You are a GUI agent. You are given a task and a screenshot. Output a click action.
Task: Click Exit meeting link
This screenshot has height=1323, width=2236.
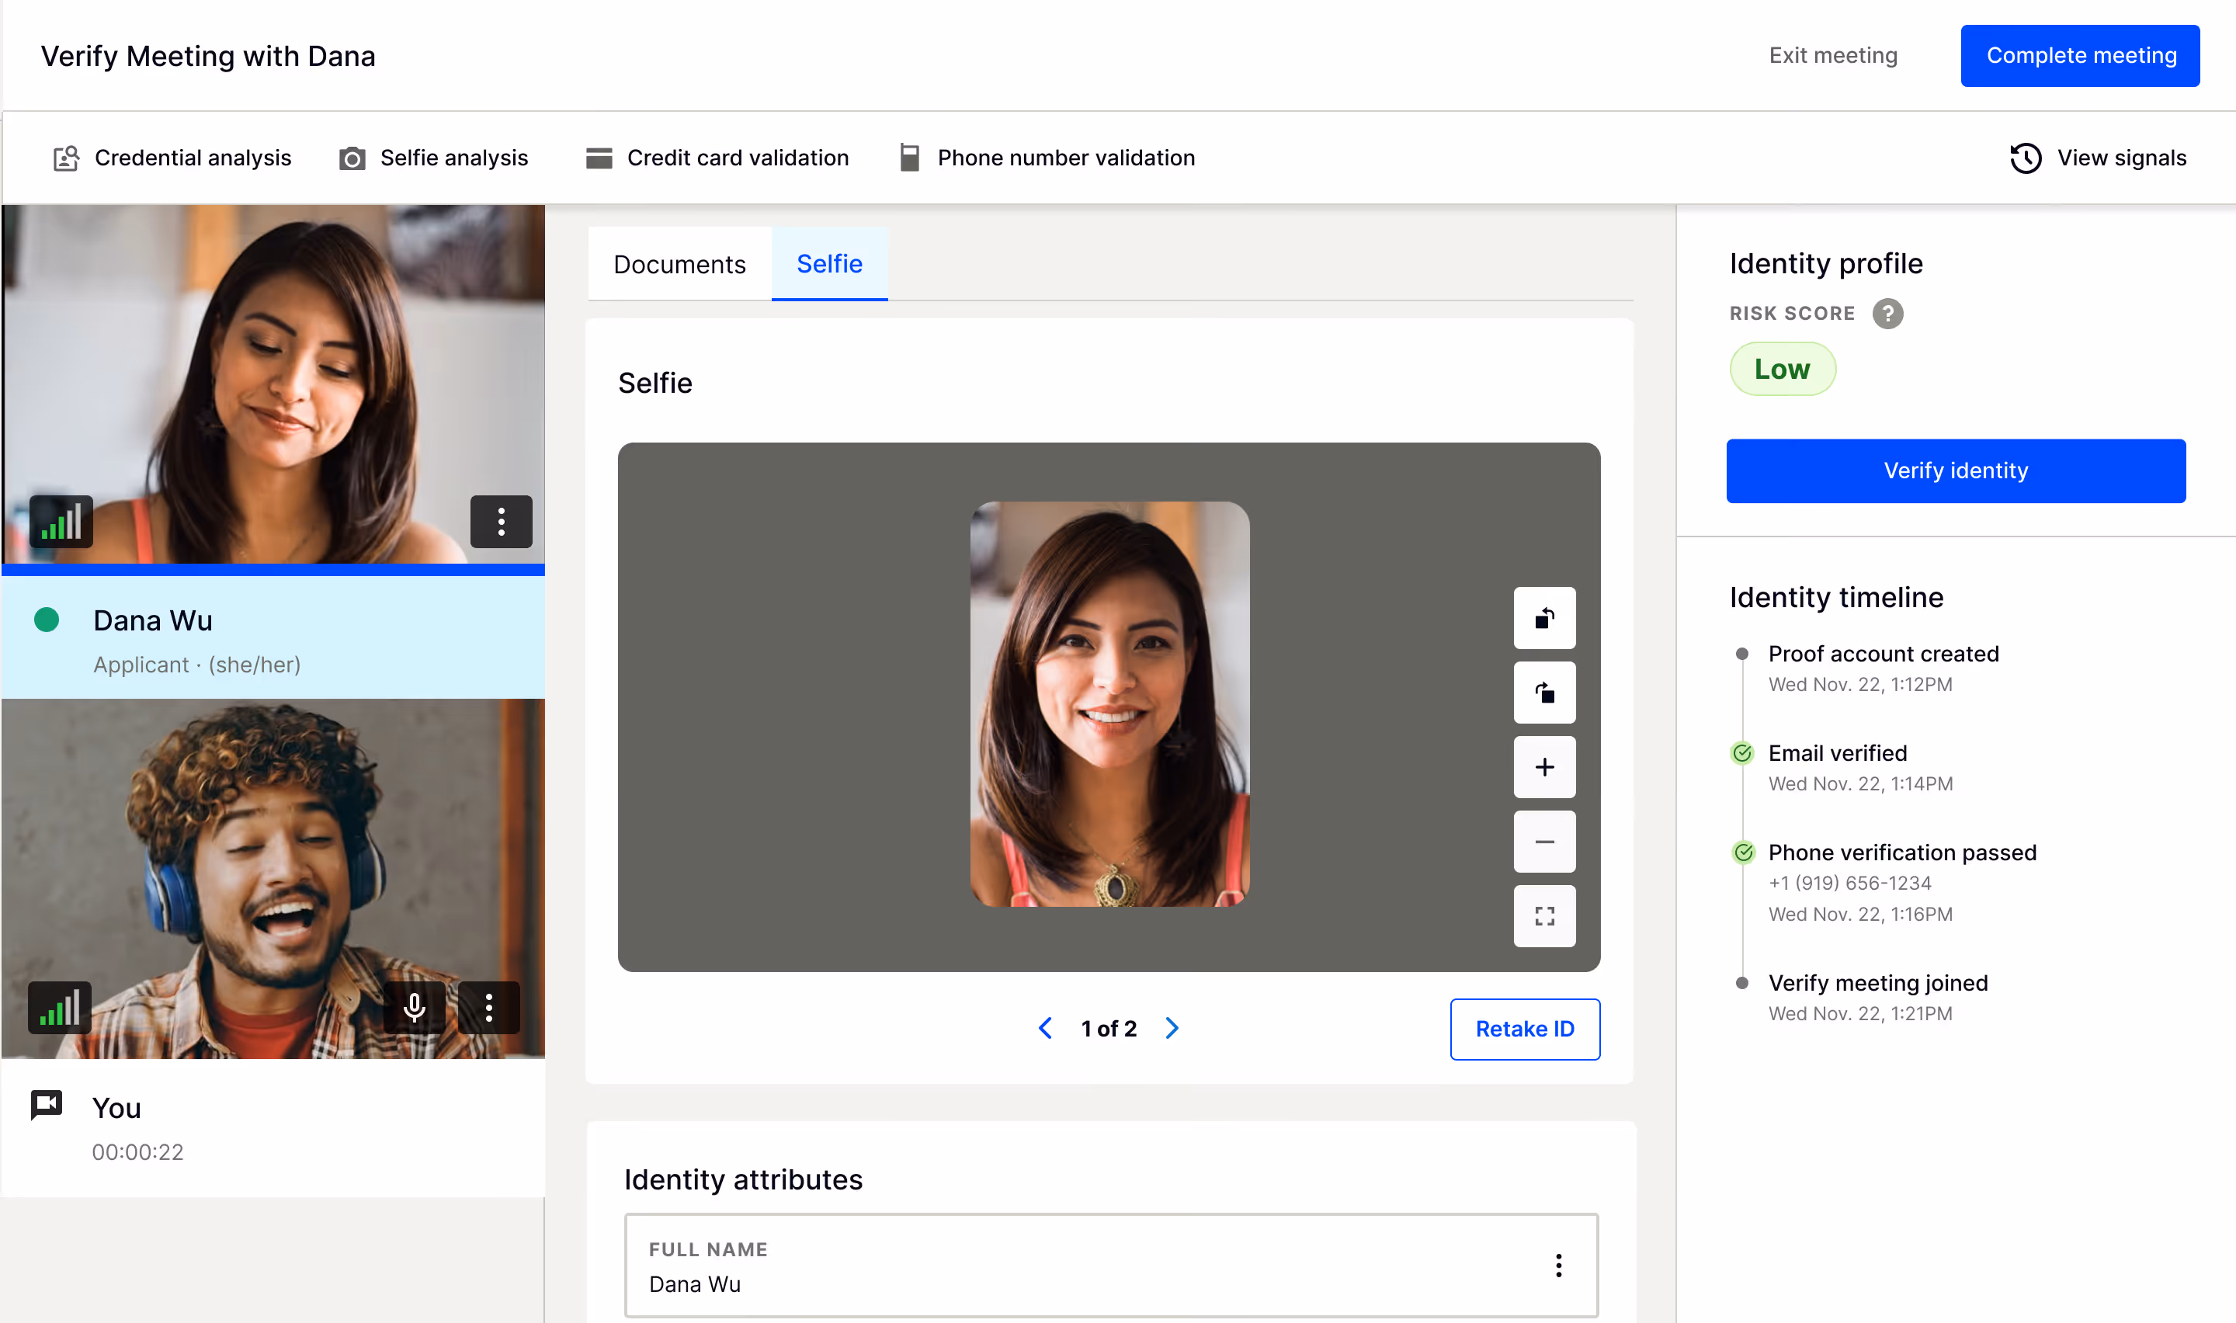tap(1833, 55)
